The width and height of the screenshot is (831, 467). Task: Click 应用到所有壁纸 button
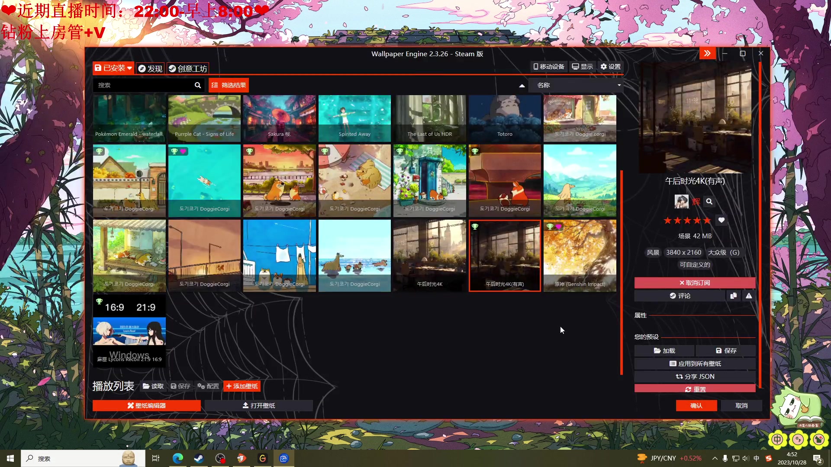(x=695, y=364)
